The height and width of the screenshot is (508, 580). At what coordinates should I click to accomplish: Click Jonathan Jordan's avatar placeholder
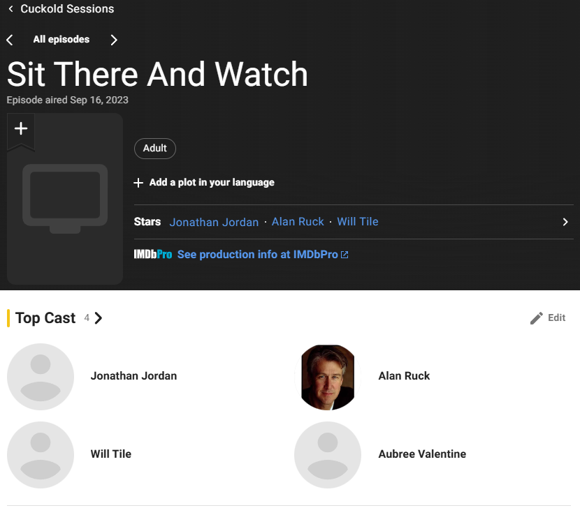click(41, 377)
